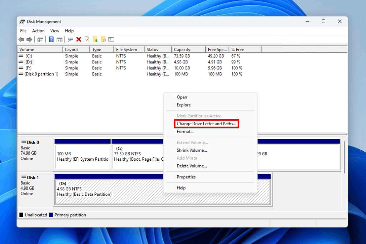The width and height of the screenshot is (366, 244).
Task: Open the Action menu
Action: [x=38, y=31]
